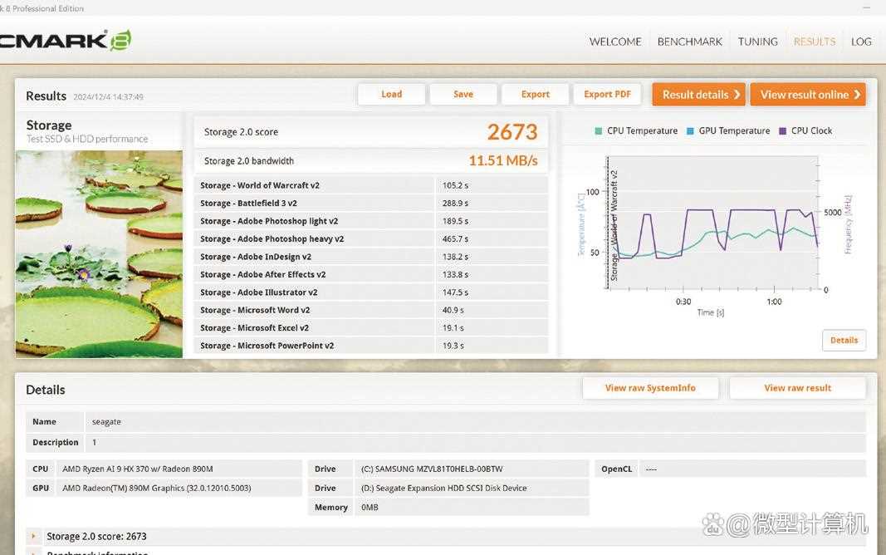Click the water lily Storage thumbnail
Image resolution: width=886 pixels, height=555 pixels.
coord(99,253)
